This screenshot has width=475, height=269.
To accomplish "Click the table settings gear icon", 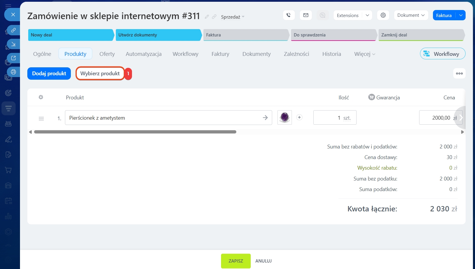I will [41, 97].
